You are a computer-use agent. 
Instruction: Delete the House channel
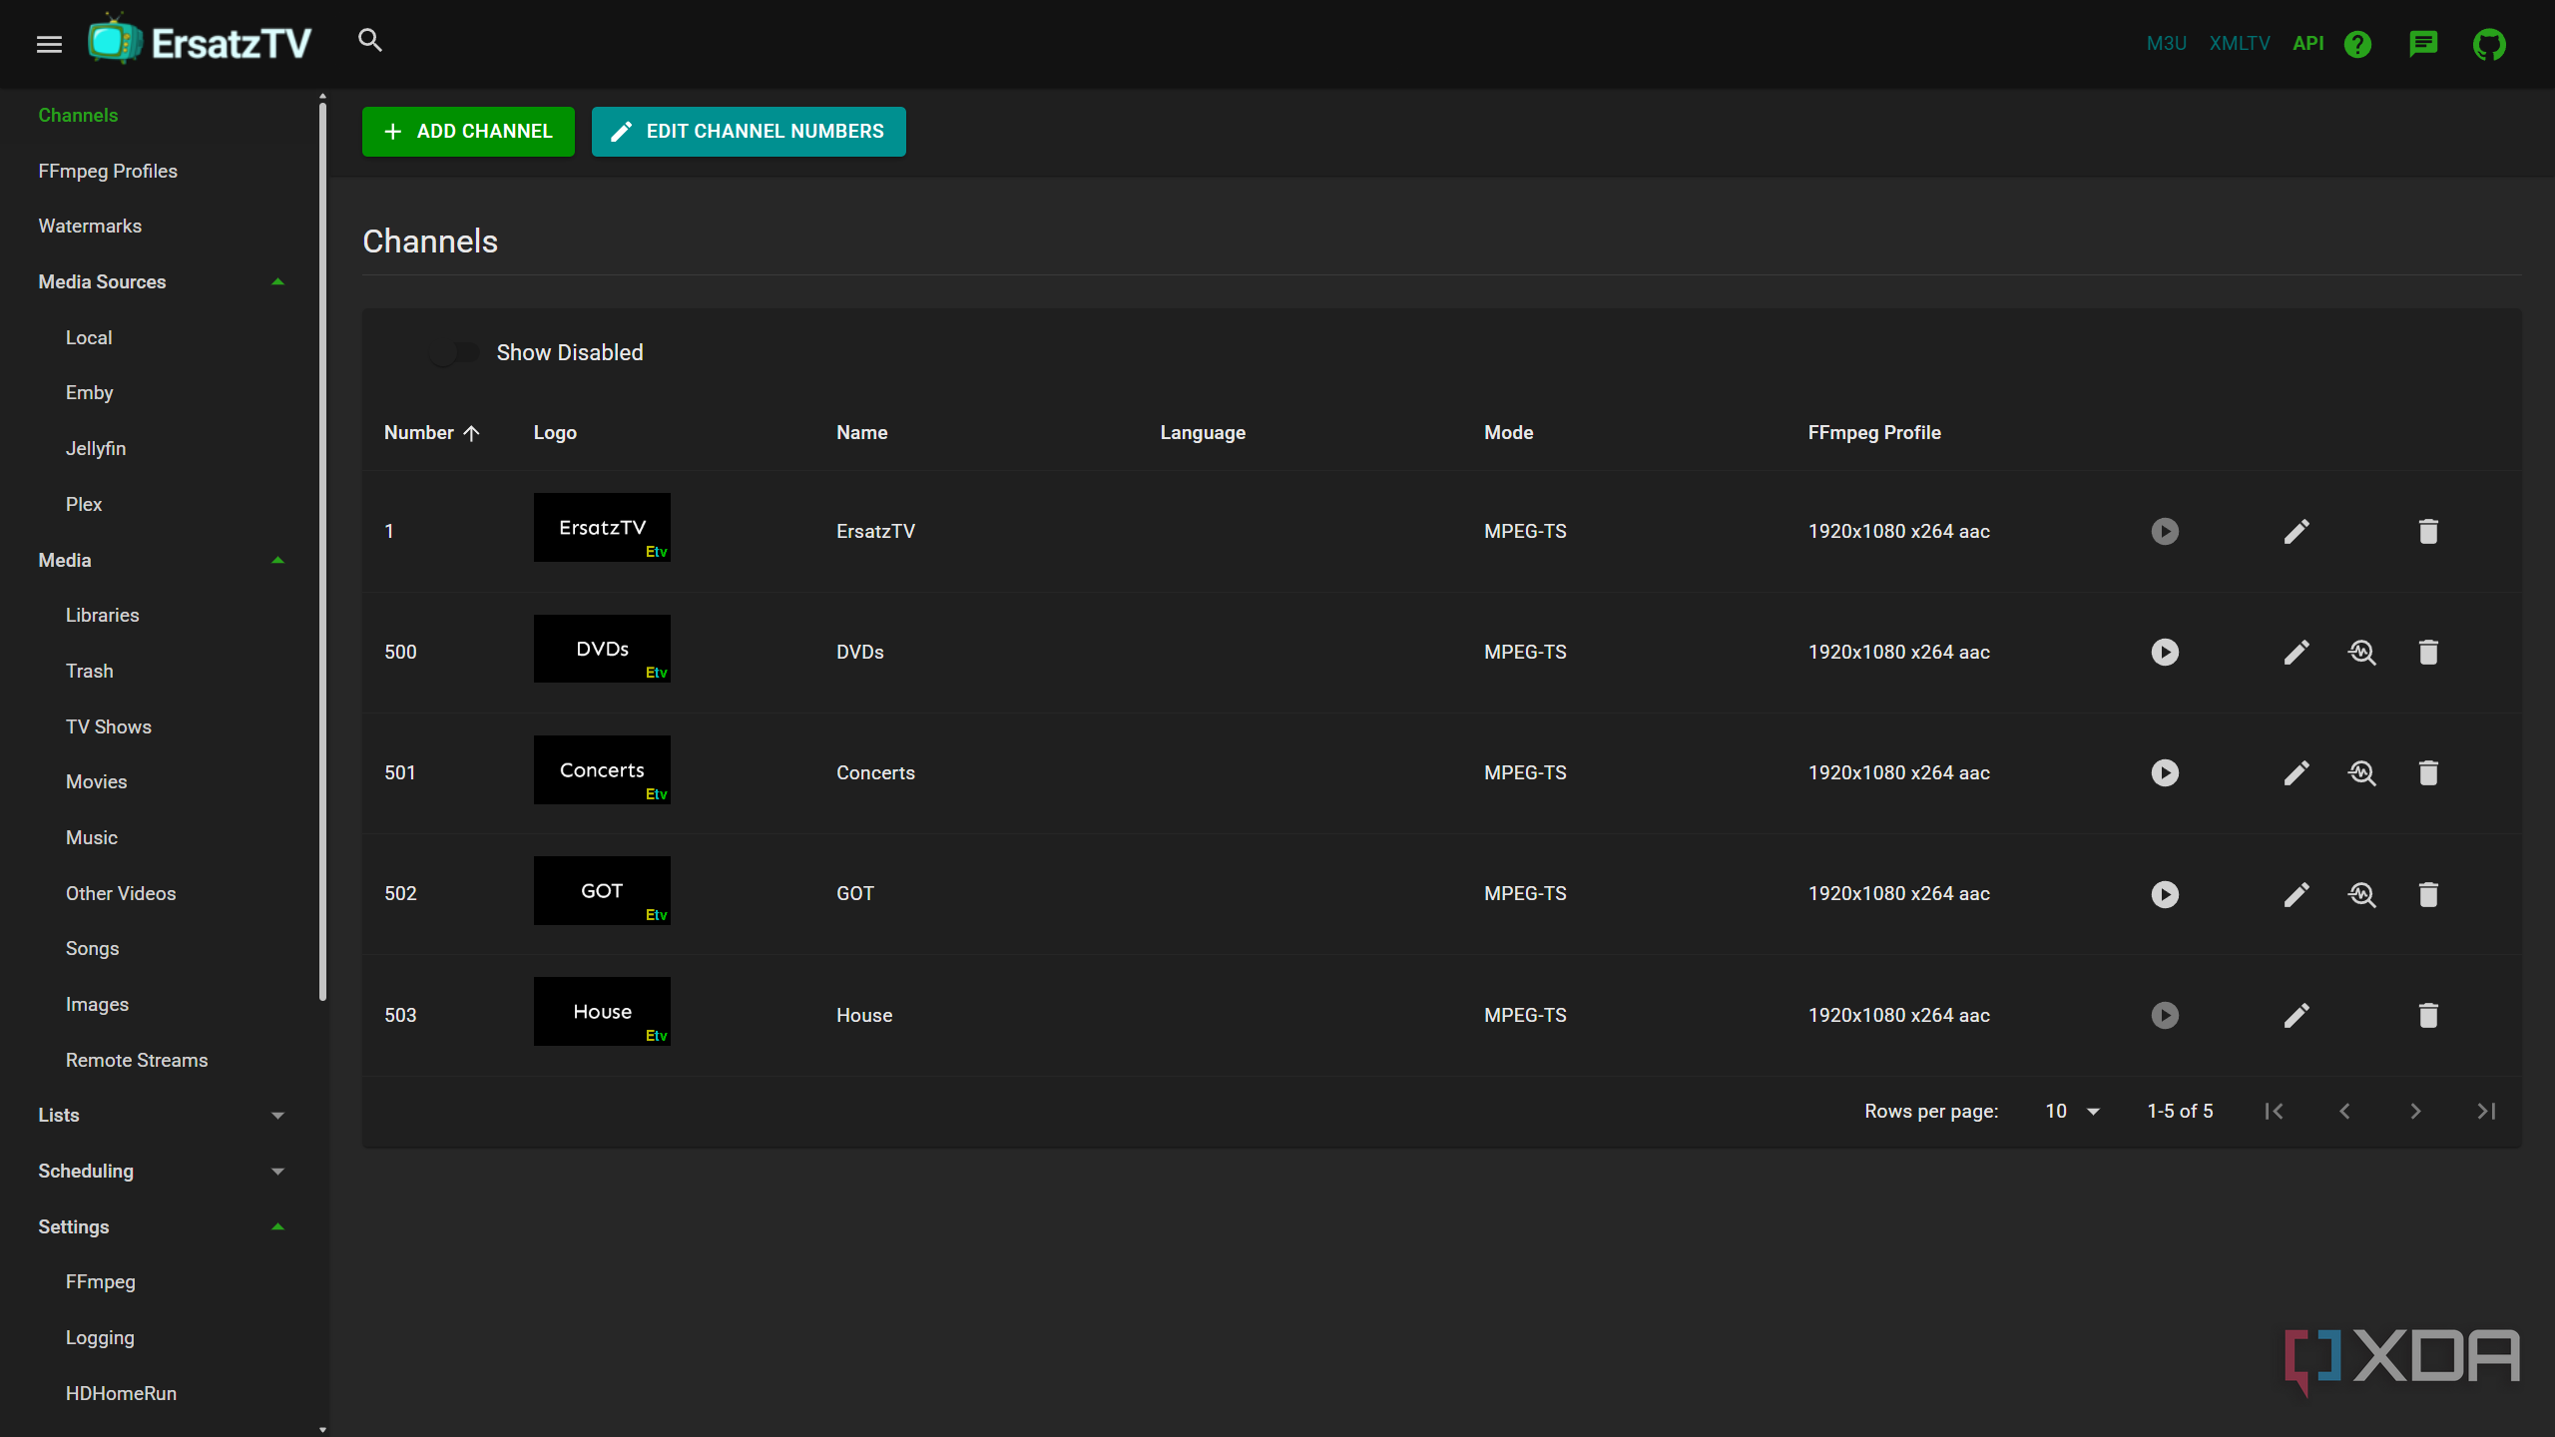pyautogui.click(x=2428, y=1015)
